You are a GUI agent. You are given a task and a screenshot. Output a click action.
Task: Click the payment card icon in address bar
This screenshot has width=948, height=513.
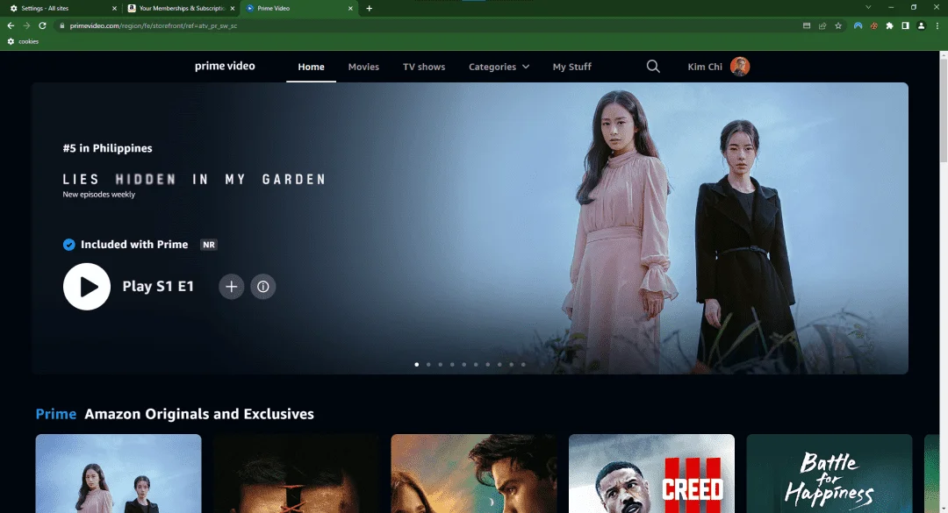coord(807,26)
